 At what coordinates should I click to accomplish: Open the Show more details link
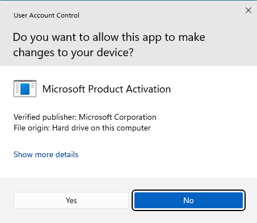tap(46, 154)
